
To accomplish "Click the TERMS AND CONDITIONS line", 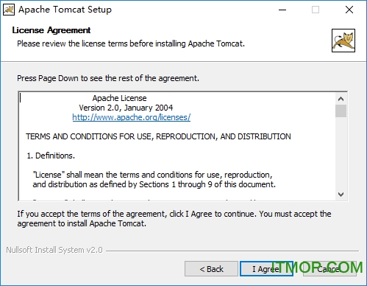I will [x=158, y=136].
